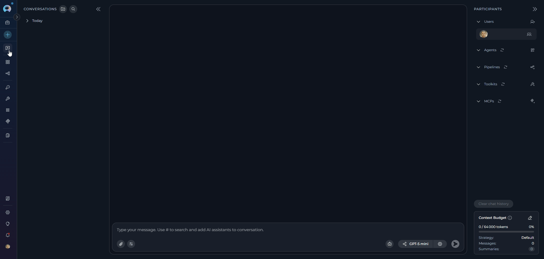Click the blue plus create button
This screenshot has height=259, width=544.
tap(8, 35)
